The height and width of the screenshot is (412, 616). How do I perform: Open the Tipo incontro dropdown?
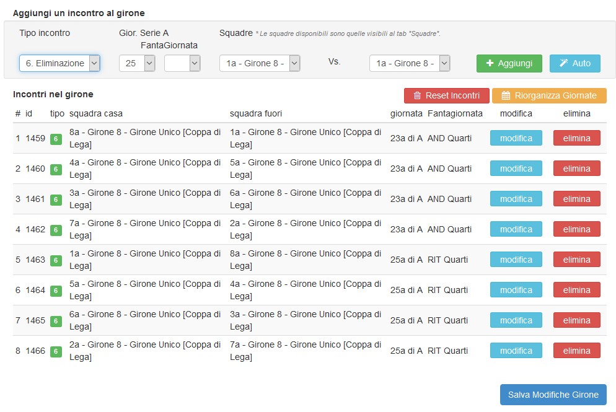click(59, 63)
